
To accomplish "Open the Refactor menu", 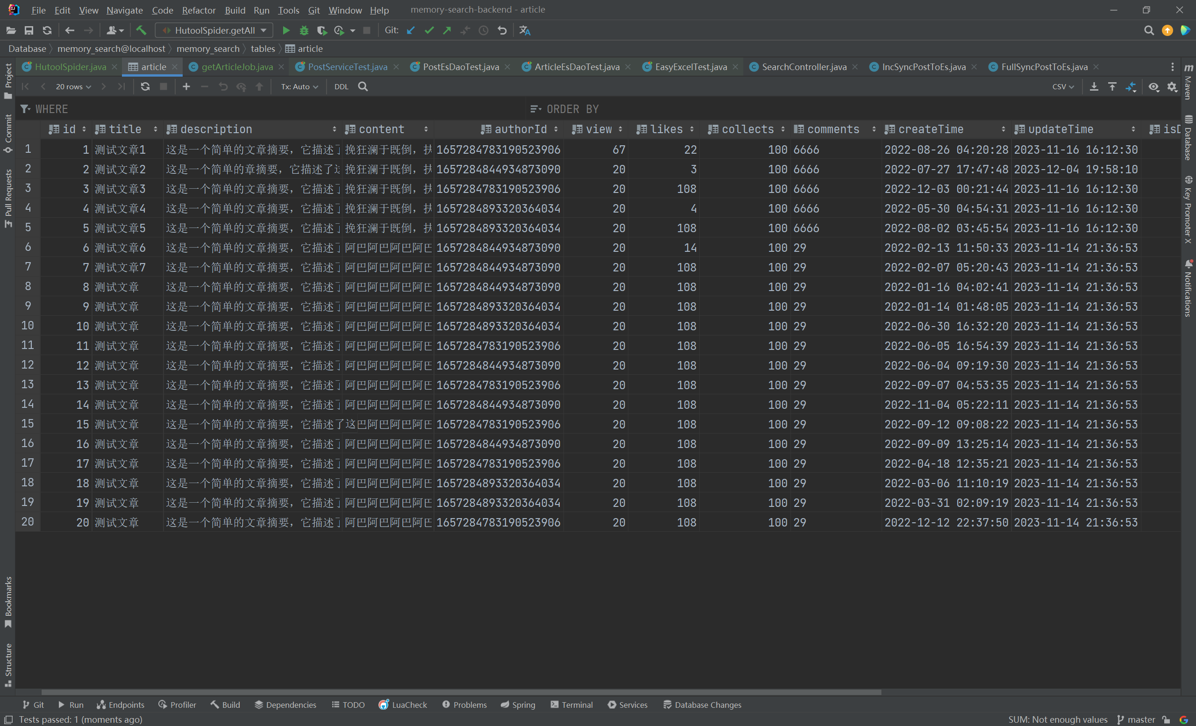I will point(199,10).
